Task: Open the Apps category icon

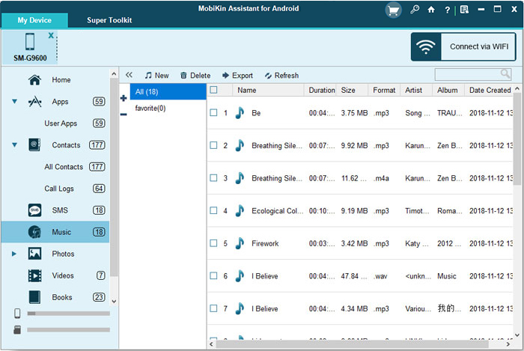Action: (x=34, y=102)
